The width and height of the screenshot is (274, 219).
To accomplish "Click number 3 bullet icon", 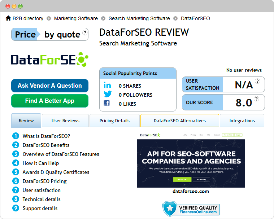I will tap(16, 154).
